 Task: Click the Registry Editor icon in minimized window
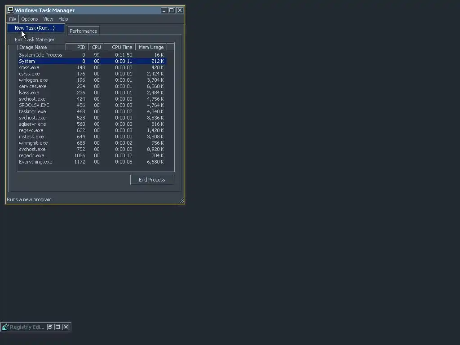coord(5,327)
